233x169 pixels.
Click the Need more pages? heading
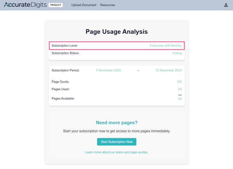116,123
